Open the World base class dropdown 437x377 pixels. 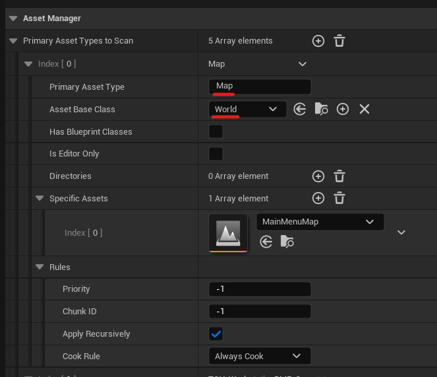point(247,109)
